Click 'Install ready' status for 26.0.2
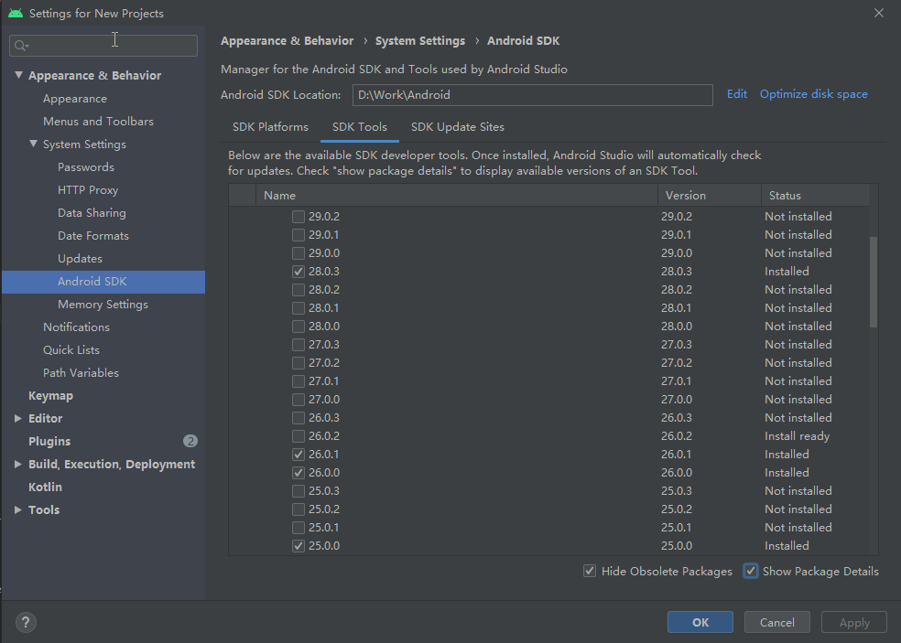901x643 pixels. pyautogui.click(x=797, y=435)
